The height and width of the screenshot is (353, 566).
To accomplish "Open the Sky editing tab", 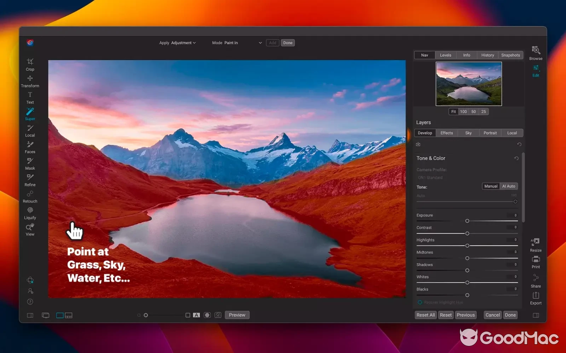I will [x=468, y=133].
